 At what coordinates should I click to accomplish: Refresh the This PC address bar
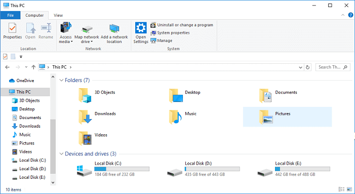307,67
